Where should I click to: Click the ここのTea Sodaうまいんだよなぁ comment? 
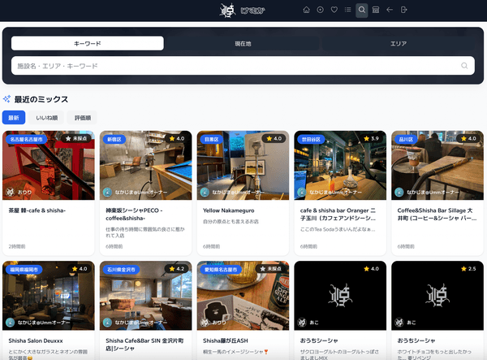[338, 229]
